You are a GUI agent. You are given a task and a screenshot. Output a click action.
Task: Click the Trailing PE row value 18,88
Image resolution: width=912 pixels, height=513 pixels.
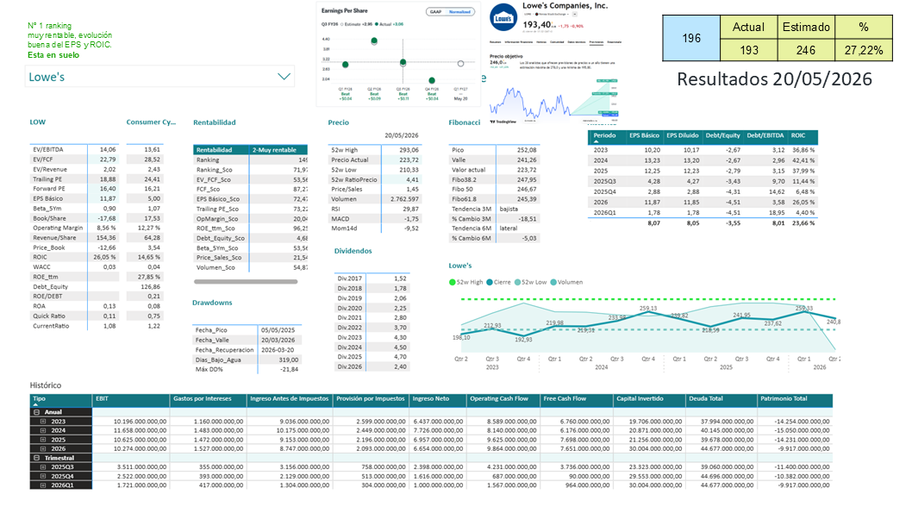click(x=108, y=179)
